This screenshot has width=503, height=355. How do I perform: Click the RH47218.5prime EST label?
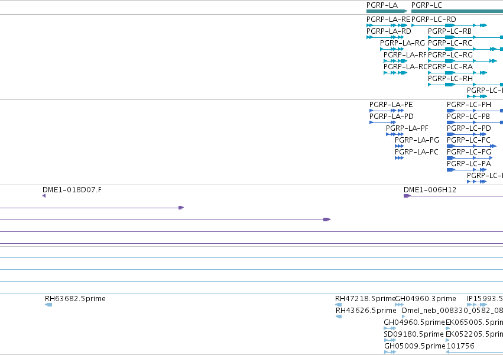click(x=365, y=299)
